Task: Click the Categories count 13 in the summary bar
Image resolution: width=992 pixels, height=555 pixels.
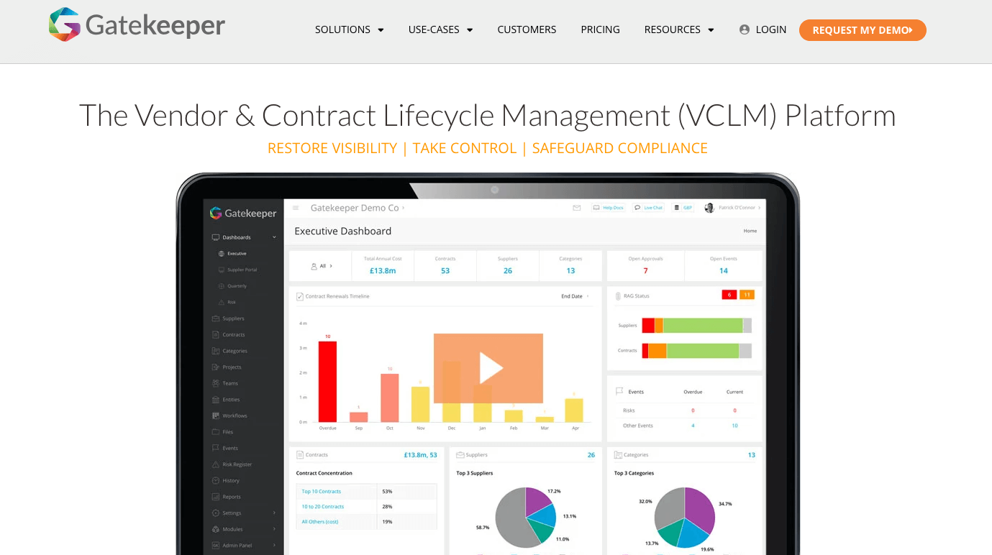Action: click(x=570, y=271)
